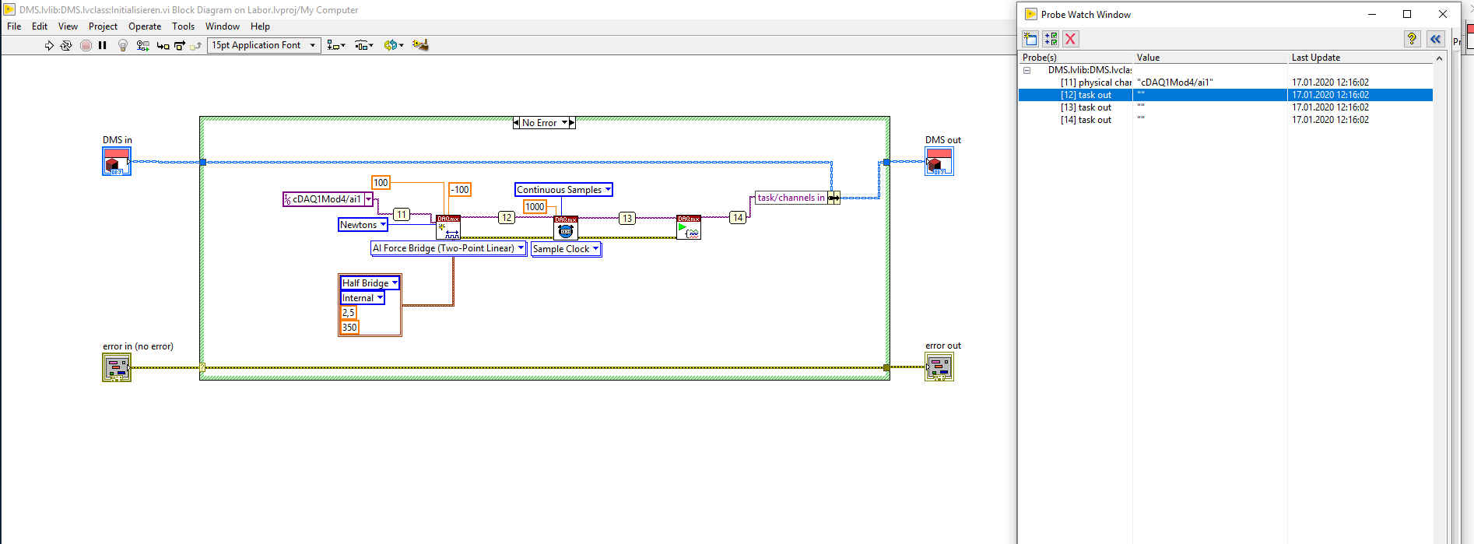Image resolution: width=1474 pixels, height=544 pixels.
Task: Collapse probe display with double-chevron button
Action: (x=1435, y=39)
